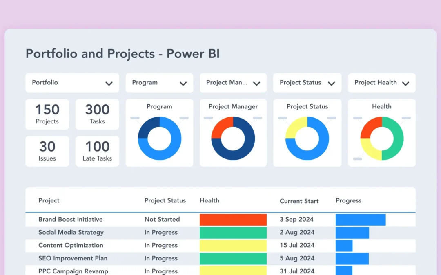
Task: Click the Brand Boost Initiative project name
Action: point(70,219)
